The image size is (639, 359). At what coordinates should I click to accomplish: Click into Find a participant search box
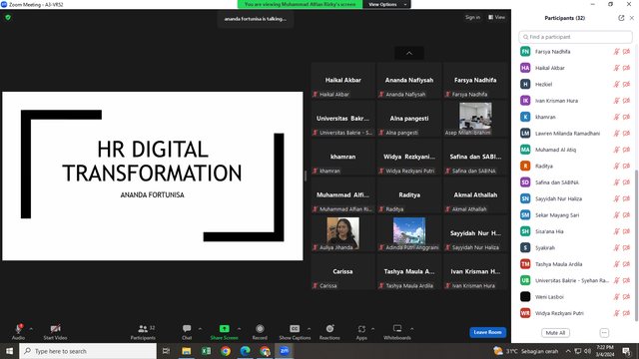point(575,37)
